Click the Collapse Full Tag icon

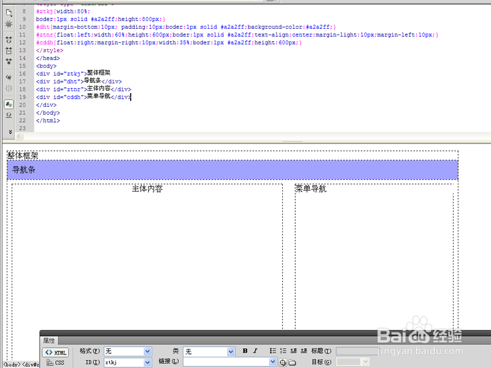9,40
